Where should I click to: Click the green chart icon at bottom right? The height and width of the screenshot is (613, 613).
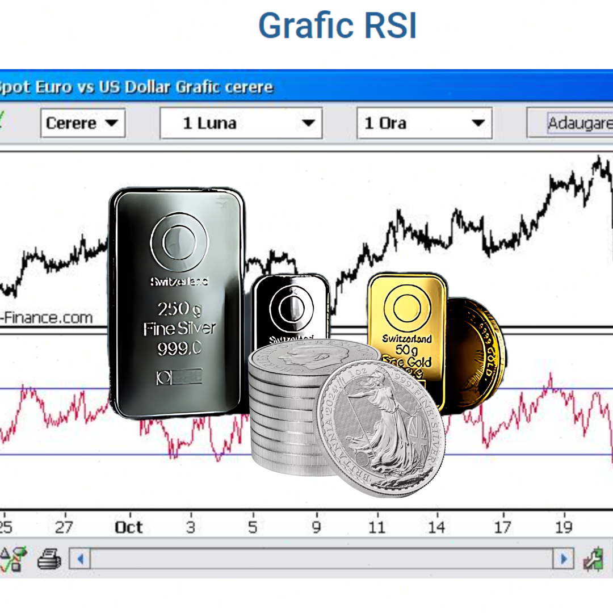click(594, 559)
